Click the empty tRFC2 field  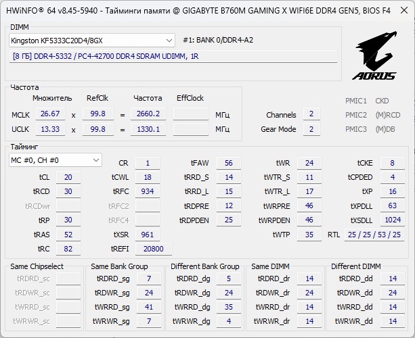tap(148, 206)
